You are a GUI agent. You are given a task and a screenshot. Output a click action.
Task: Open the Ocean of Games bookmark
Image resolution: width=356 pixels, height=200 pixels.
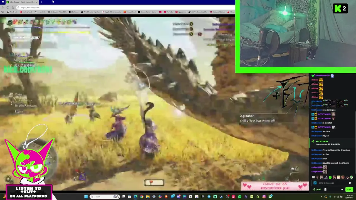pyautogui.click(x=217, y=12)
